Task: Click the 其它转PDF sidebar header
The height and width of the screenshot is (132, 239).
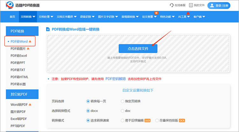Action: [x=22, y=94]
